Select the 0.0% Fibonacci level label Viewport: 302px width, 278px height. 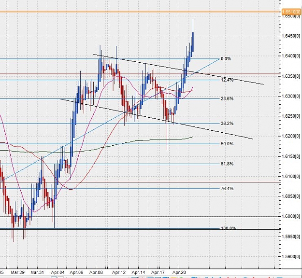pos(226,59)
